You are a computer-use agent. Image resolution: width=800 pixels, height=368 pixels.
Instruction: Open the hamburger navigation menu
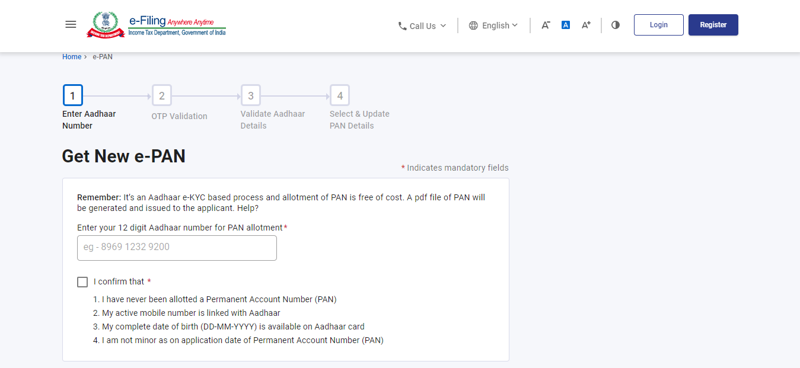(x=71, y=24)
